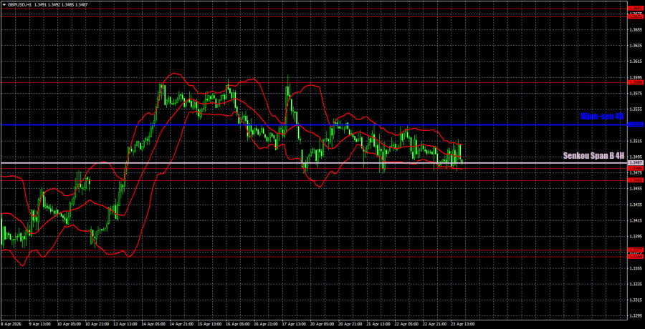645x329 pixels.
Task: Click the 16 Apr 21:00 time label
Action: (265, 324)
